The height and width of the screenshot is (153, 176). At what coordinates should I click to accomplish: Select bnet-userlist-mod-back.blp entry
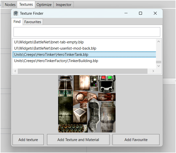tap(84, 48)
